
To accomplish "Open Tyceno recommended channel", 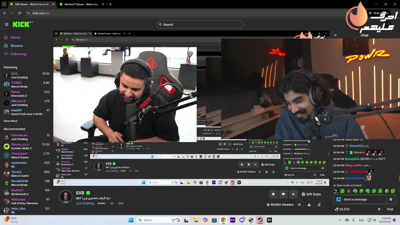I will click(x=27, y=174).
